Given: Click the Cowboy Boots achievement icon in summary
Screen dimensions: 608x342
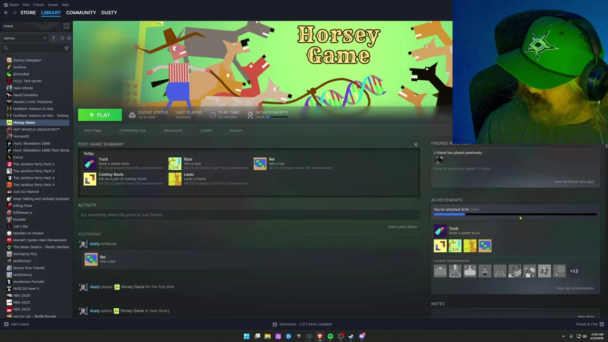Looking at the screenshot, I should coord(90,179).
